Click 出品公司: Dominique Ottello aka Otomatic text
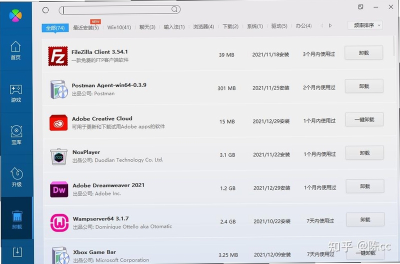 click(x=122, y=227)
